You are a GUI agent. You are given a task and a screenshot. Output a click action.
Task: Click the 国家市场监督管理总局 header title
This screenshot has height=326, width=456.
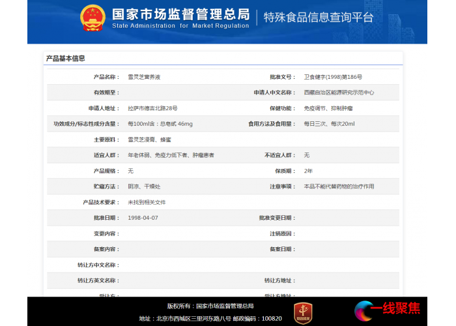point(180,14)
